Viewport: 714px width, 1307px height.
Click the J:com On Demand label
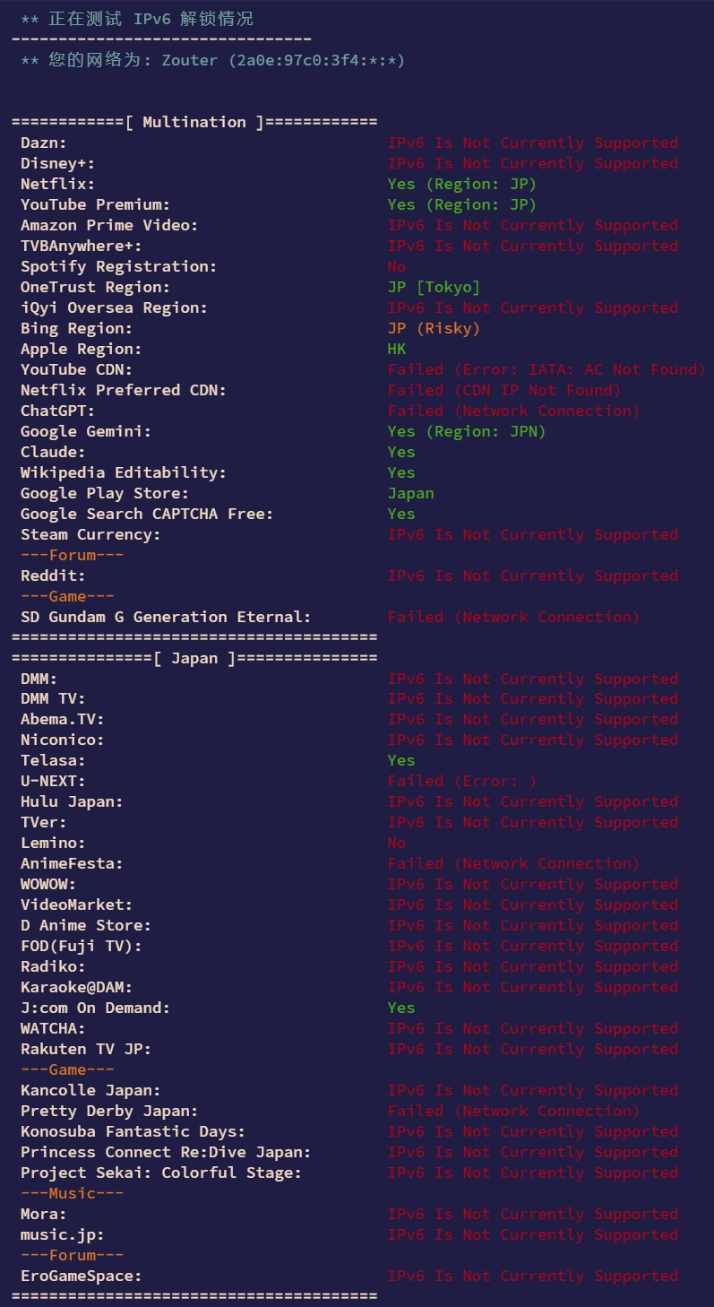coord(95,1008)
